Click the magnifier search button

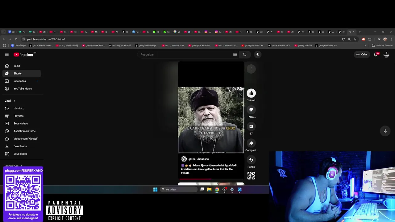click(x=245, y=55)
